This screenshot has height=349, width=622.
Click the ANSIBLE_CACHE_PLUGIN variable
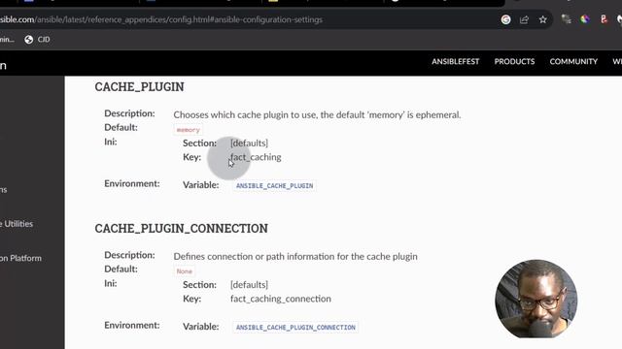point(274,185)
